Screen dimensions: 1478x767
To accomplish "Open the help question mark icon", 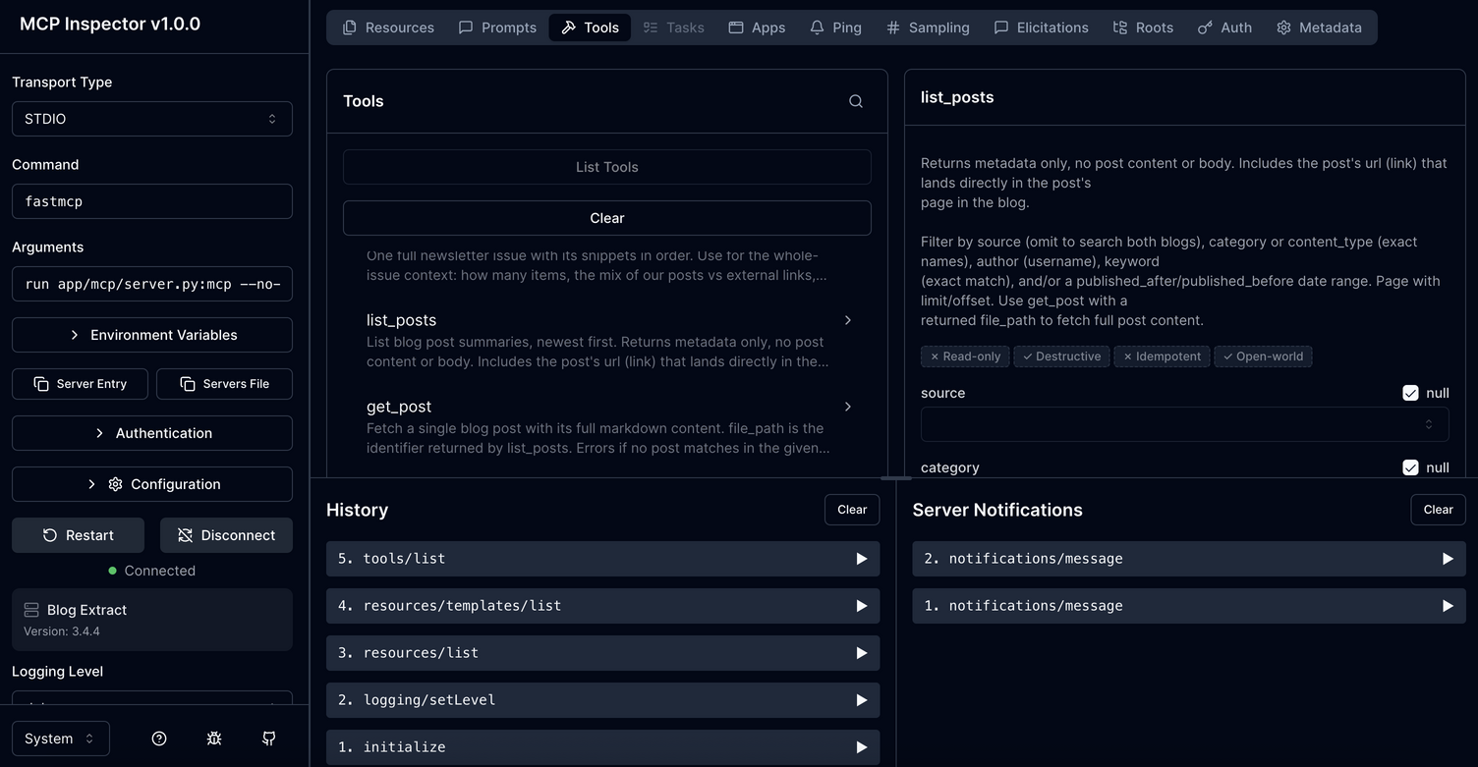I will (x=159, y=739).
